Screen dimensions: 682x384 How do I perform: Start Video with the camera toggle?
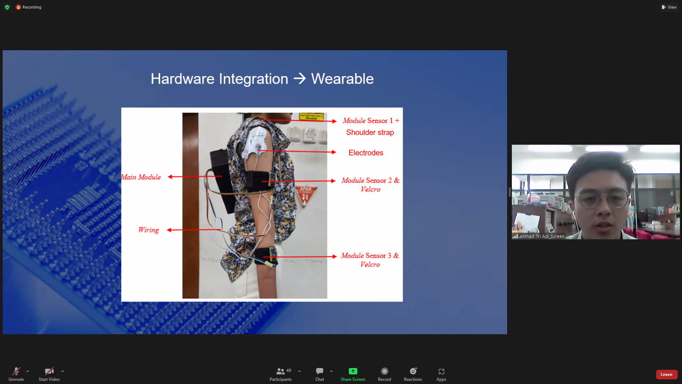49,374
